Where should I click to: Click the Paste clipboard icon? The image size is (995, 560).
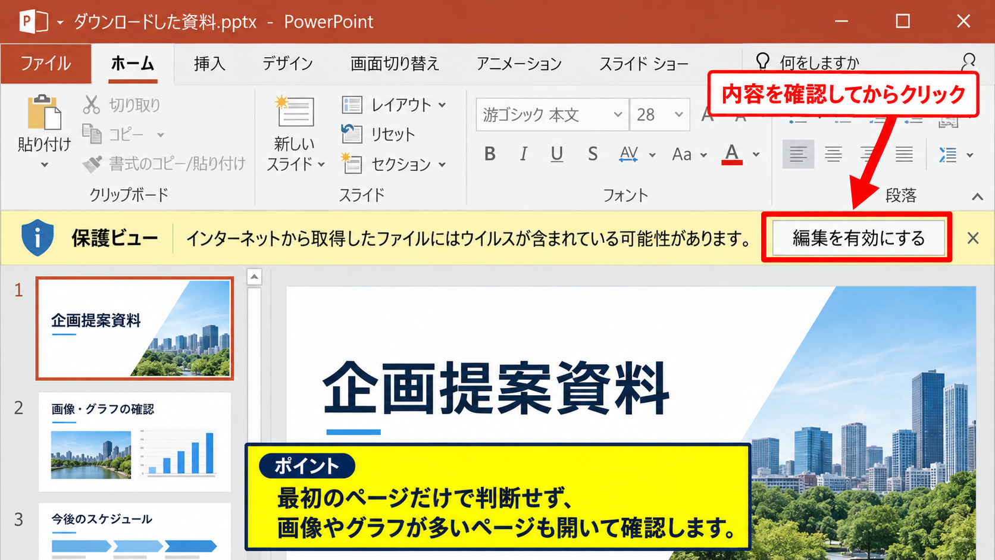[44, 112]
